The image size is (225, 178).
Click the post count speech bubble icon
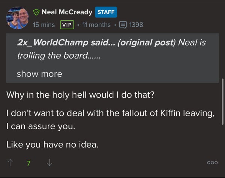click(x=123, y=25)
